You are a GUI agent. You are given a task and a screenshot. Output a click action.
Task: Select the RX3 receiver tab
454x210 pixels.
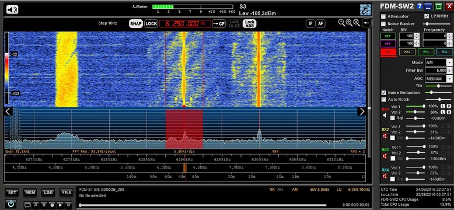[x=425, y=52]
